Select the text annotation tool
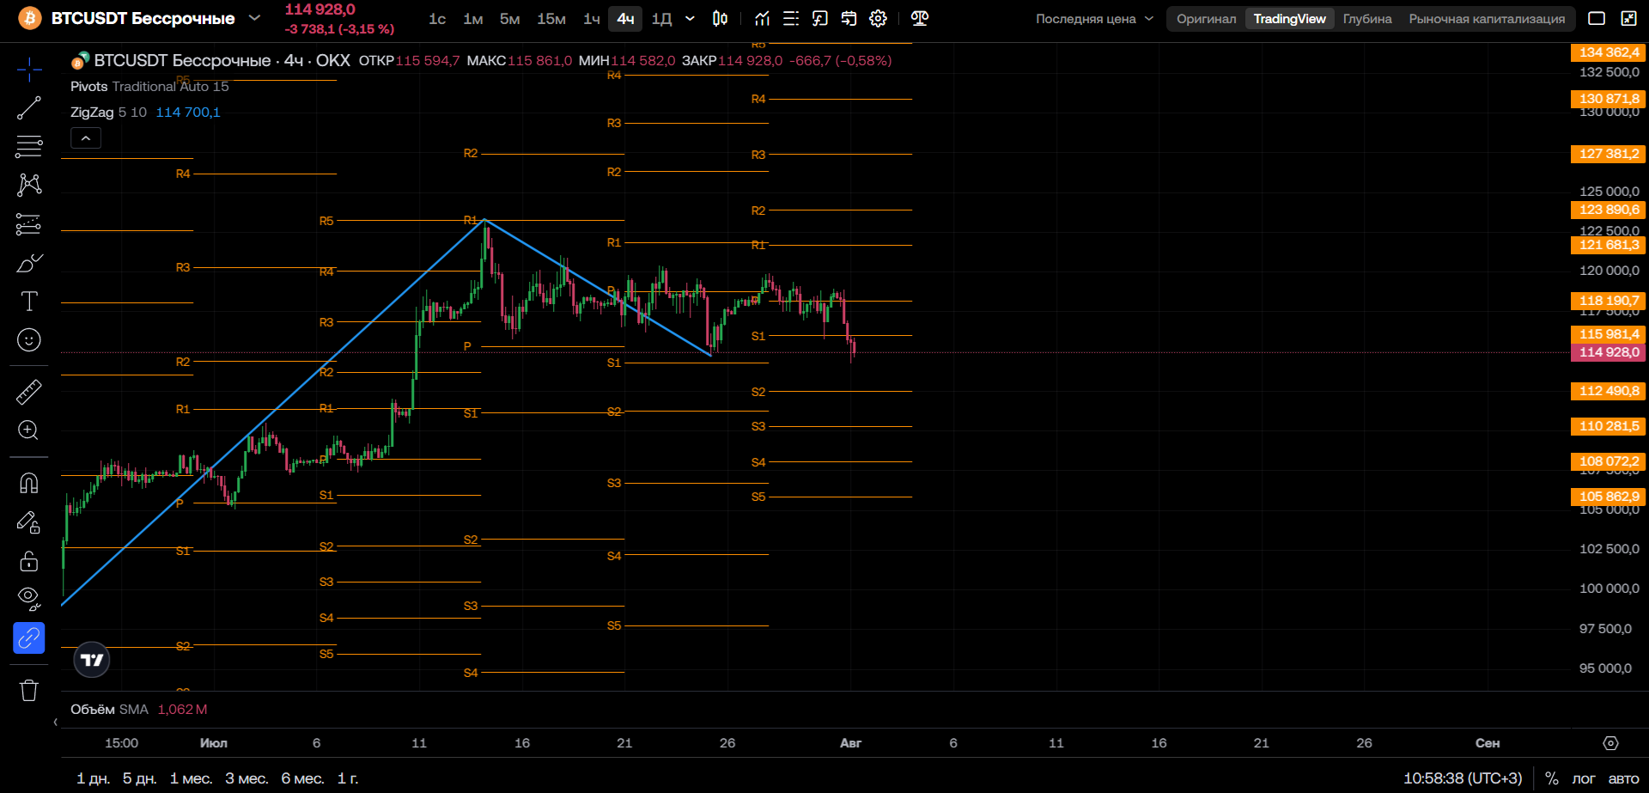Image resolution: width=1649 pixels, height=793 pixels. 29,302
